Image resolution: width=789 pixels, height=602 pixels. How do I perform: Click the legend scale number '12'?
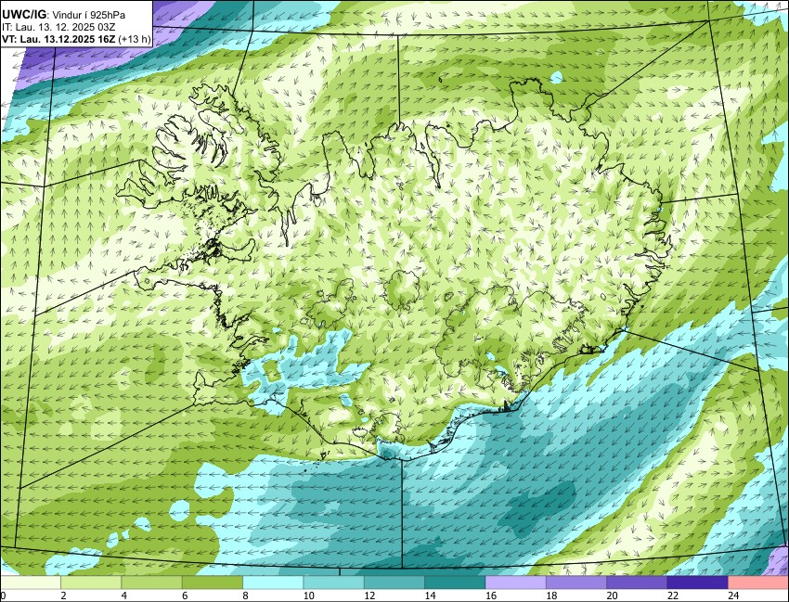(x=369, y=596)
